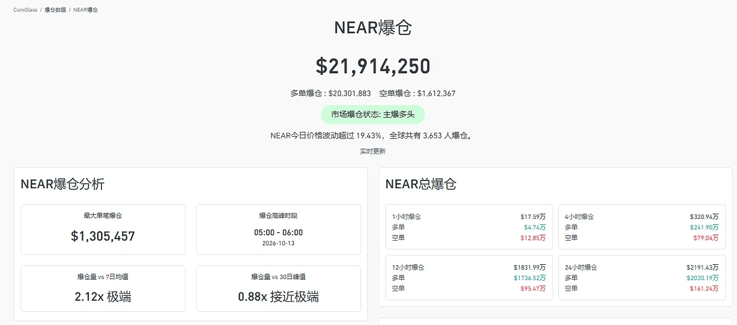Select the 4-hour total $320.94万

pyautogui.click(x=704, y=217)
